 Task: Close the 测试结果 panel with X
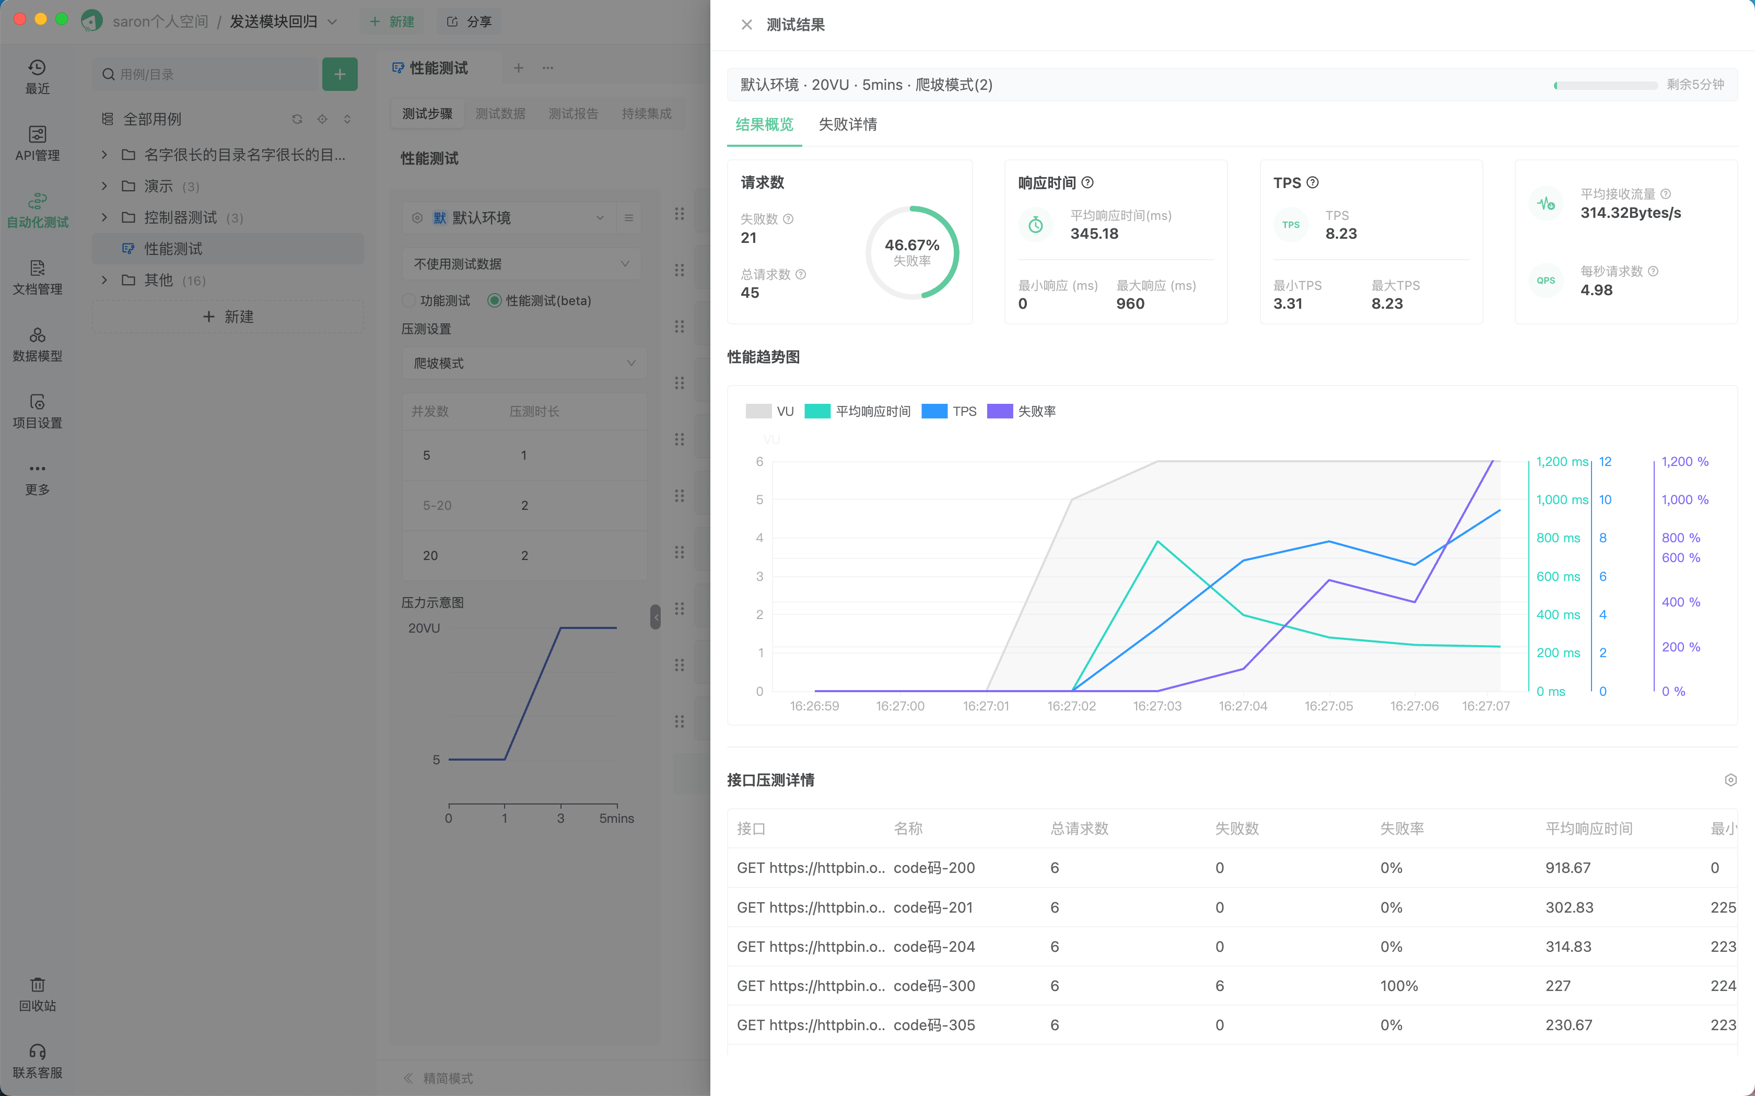[x=746, y=25]
